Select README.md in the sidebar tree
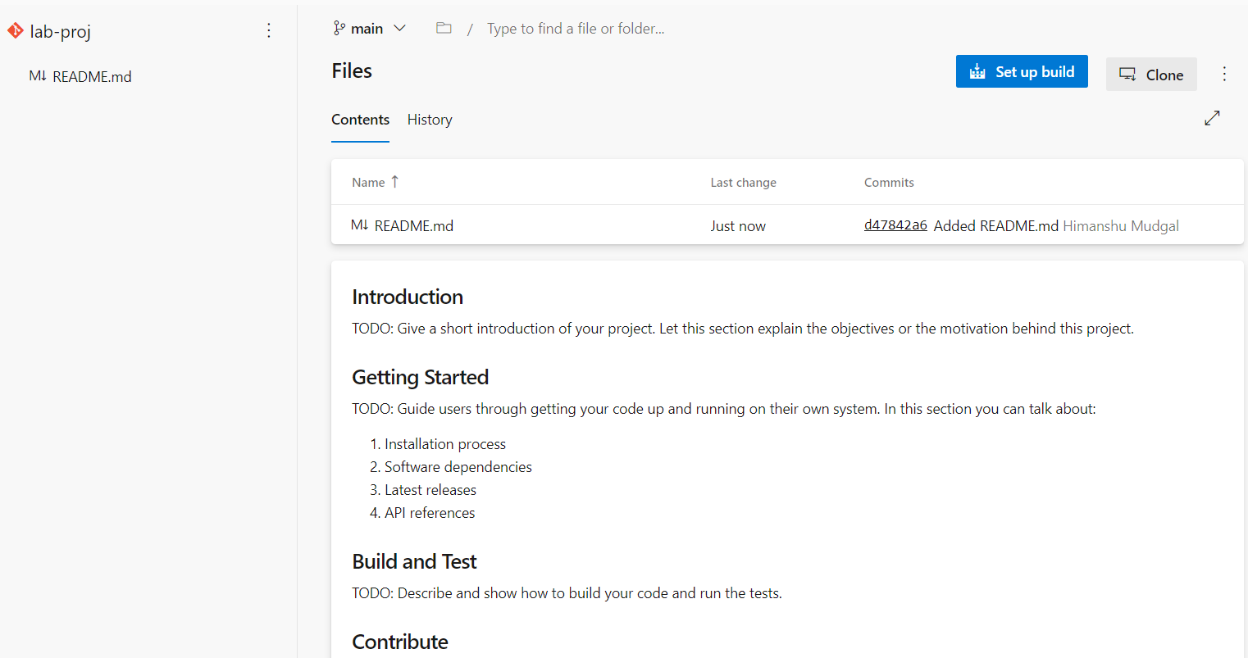The width and height of the screenshot is (1248, 658). tap(92, 76)
